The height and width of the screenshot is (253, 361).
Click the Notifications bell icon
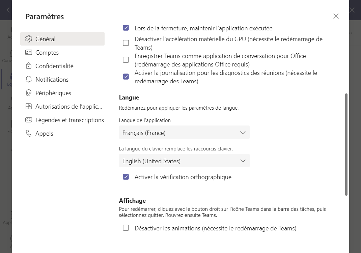coord(29,79)
